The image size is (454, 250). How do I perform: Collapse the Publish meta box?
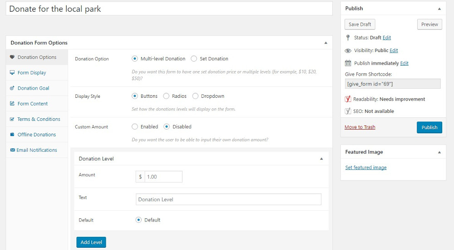439,9
